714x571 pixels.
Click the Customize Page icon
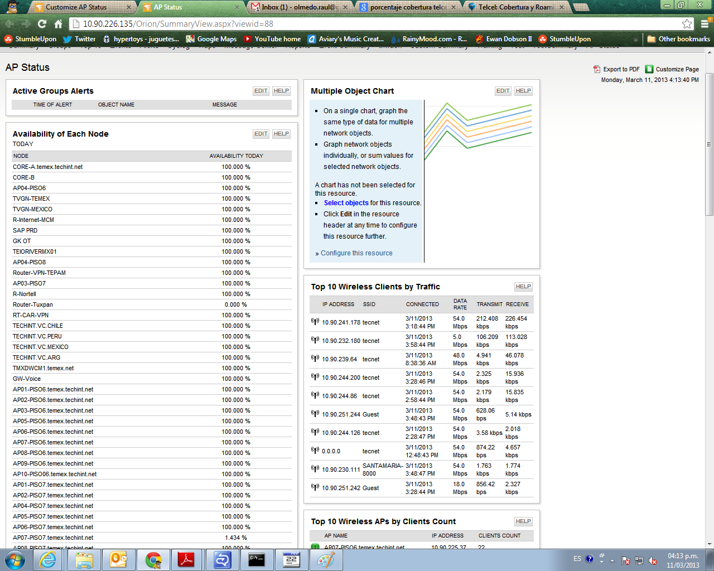(x=649, y=69)
